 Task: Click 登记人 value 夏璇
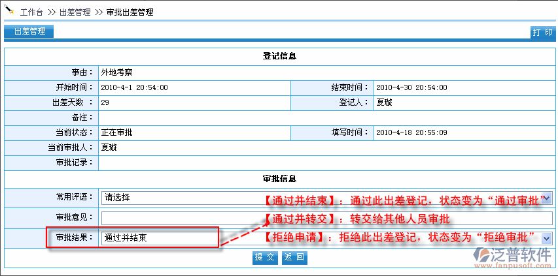tap(385, 102)
